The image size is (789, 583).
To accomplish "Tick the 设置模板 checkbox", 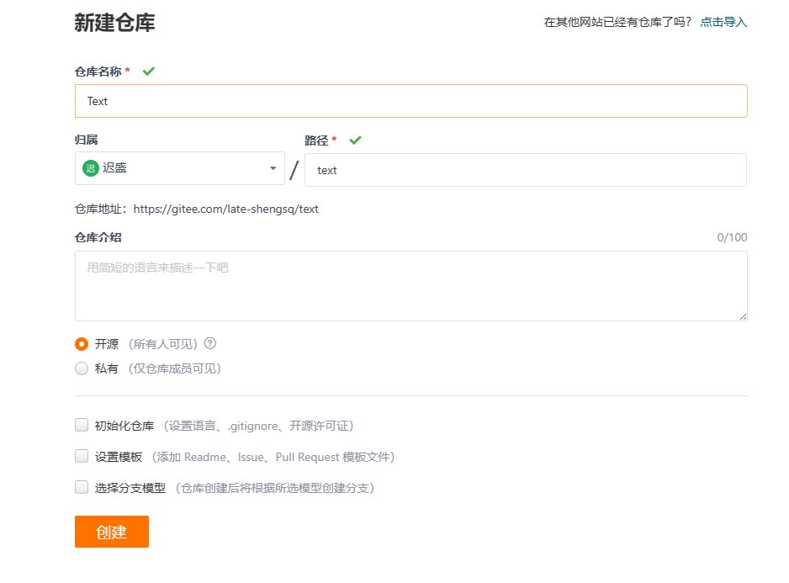I will click(x=82, y=457).
